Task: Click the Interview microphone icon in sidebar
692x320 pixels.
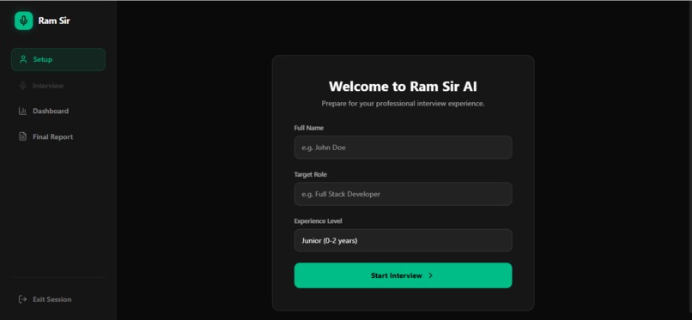Action: [23, 86]
